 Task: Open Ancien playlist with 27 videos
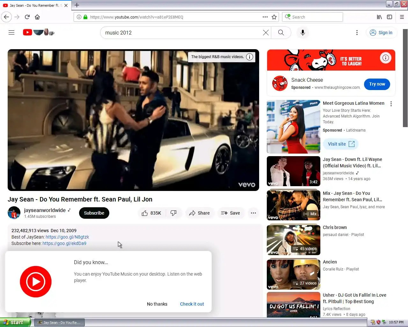(294, 275)
